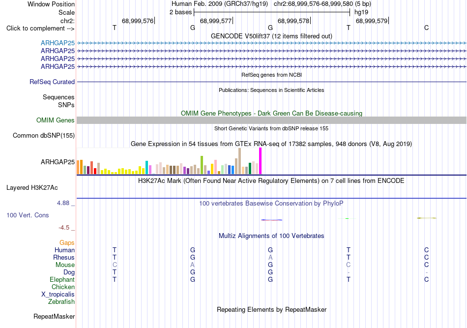Click the -4.5 PhyloP lower limit value
This screenshot has height=328, width=467.
coord(64,228)
